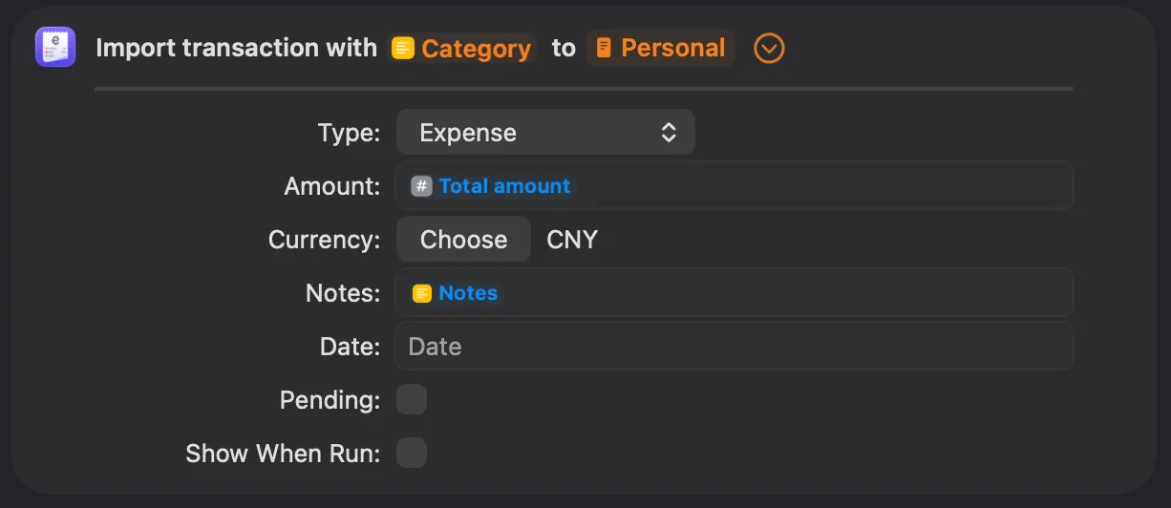Viewport: 1171px width, 508px height.
Task: Click the orange ledger icon beside Personal
Action: 604,48
